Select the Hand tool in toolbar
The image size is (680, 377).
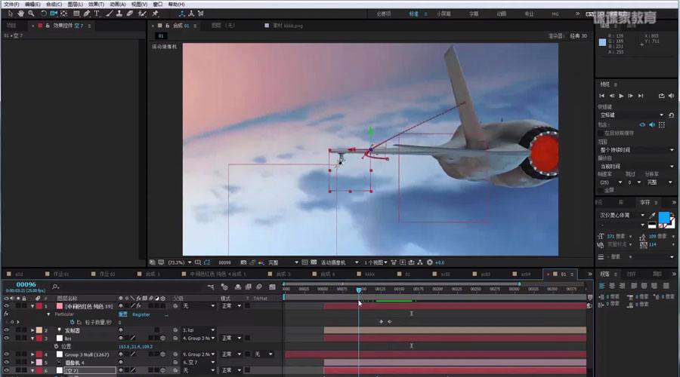tap(21, 13)
